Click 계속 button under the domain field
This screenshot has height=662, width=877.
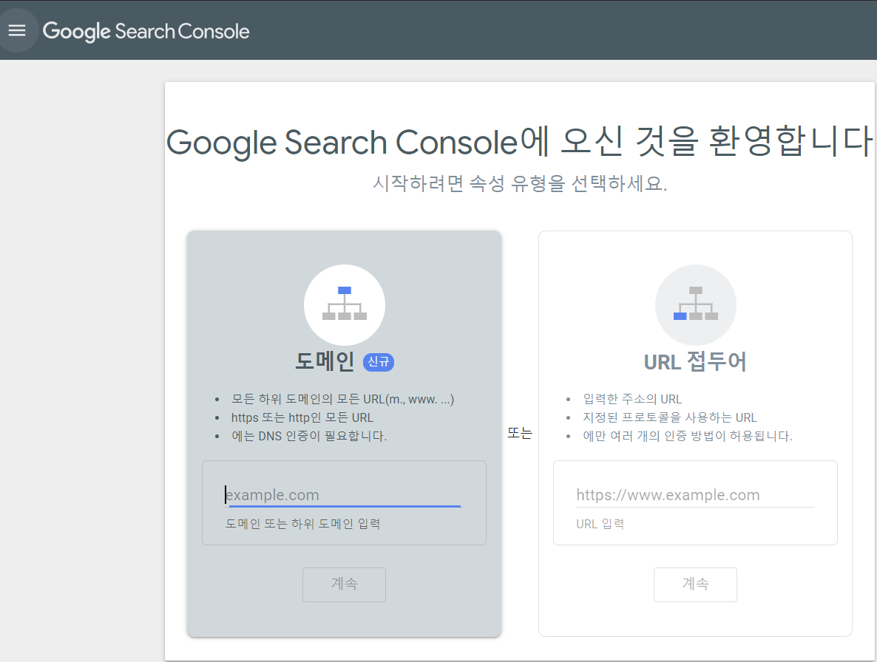344,584
